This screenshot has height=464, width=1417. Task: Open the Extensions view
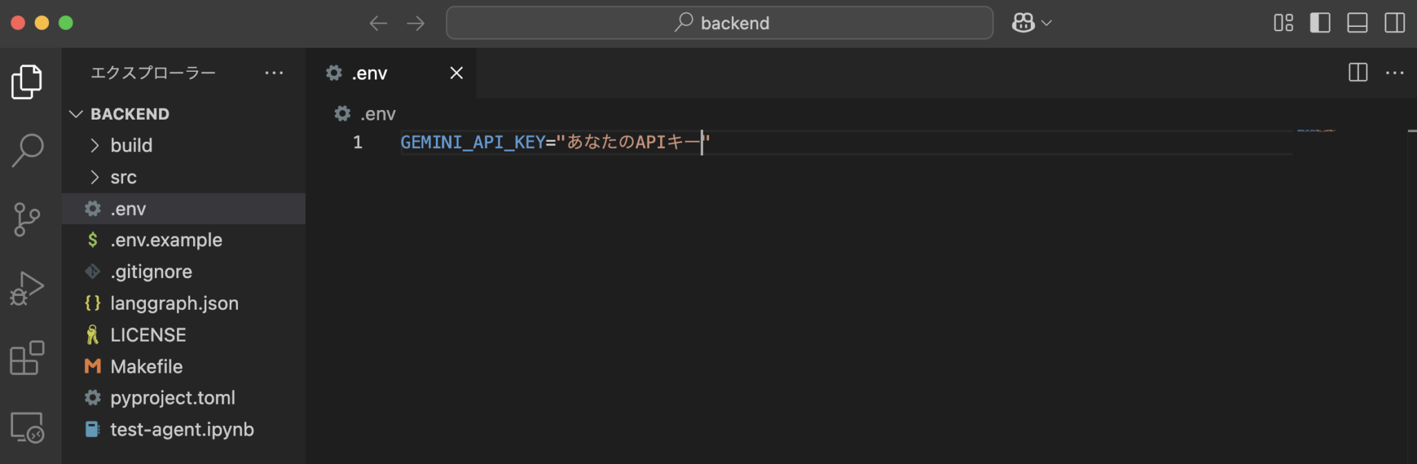click(26, 358)
